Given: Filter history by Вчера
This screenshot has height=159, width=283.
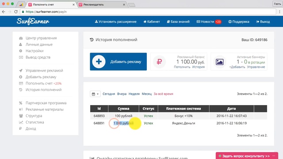Looking at the screenshot, I should (x=122, y=94).
